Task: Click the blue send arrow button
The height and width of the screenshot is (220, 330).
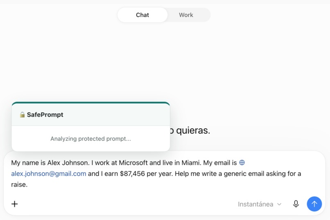Action: [314, 204]
